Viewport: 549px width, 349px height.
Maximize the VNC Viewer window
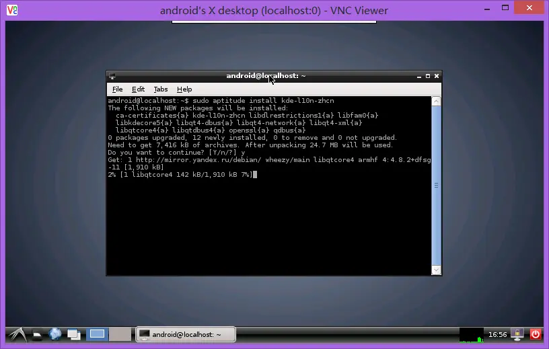pyautogui.click(x=505, y=7)
